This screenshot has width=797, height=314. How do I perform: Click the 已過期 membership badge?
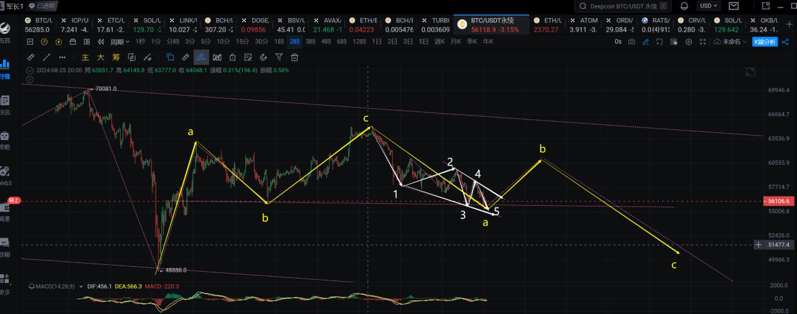coord(42,6)
